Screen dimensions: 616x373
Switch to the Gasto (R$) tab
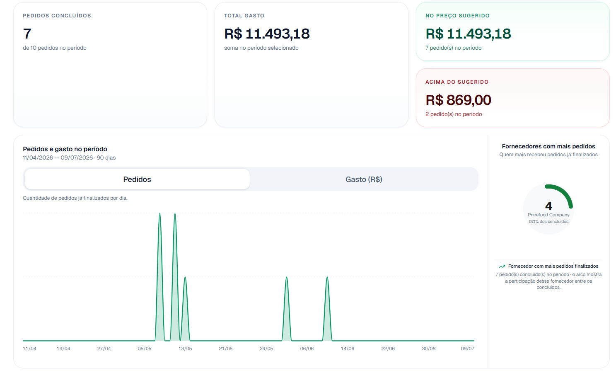coord(364,179)
